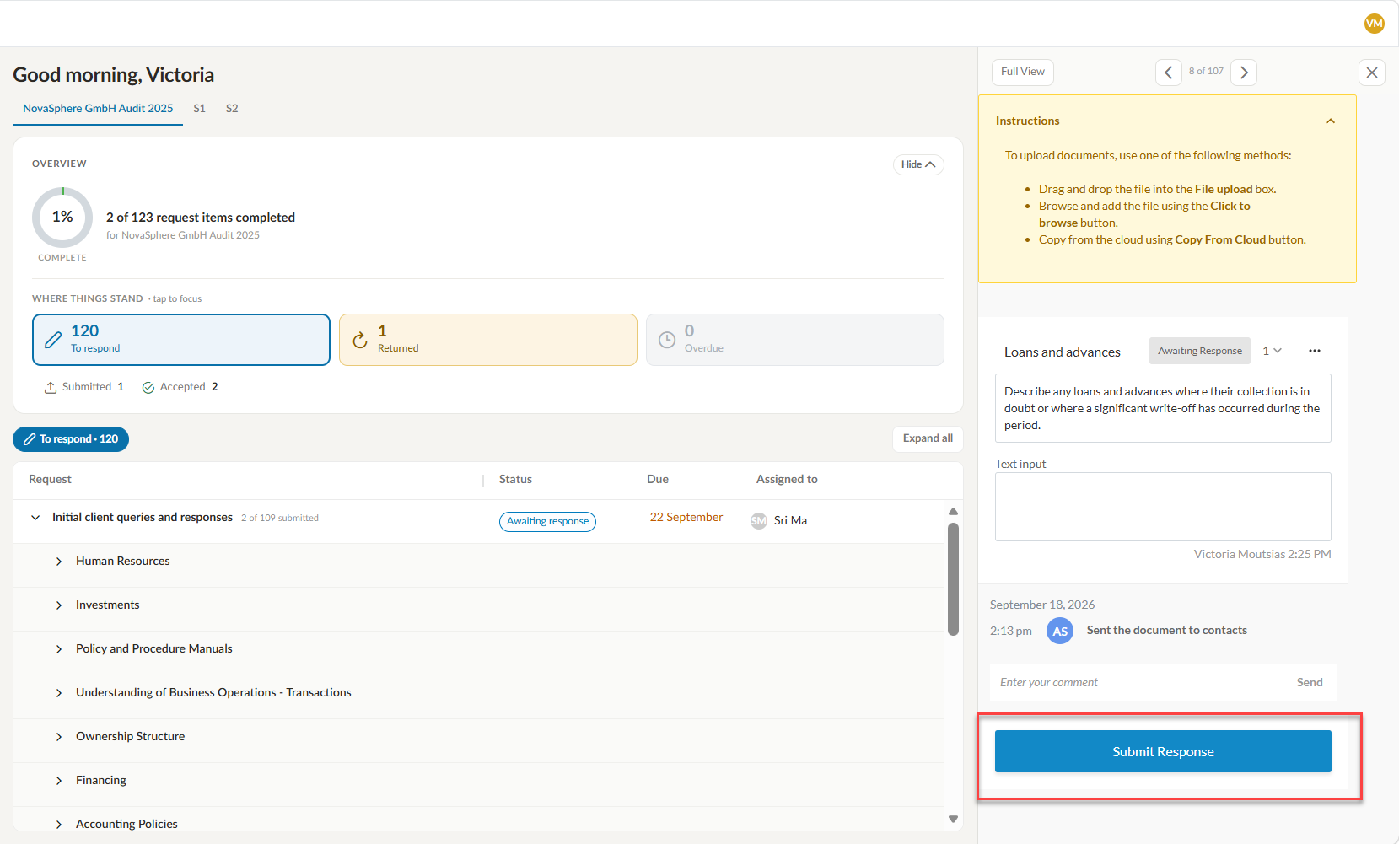The height and width of the screenshot is (844, 1399).
Task: Expand the Human Resources row
Action: [x=59, y=562]
